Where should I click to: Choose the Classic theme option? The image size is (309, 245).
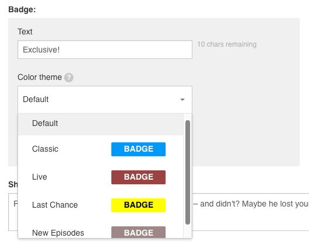coord(101,149)
